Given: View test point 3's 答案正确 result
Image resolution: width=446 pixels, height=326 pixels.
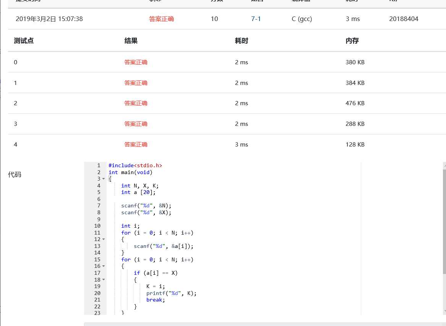Looking at the screenshot, I should (x=136, y=124).
